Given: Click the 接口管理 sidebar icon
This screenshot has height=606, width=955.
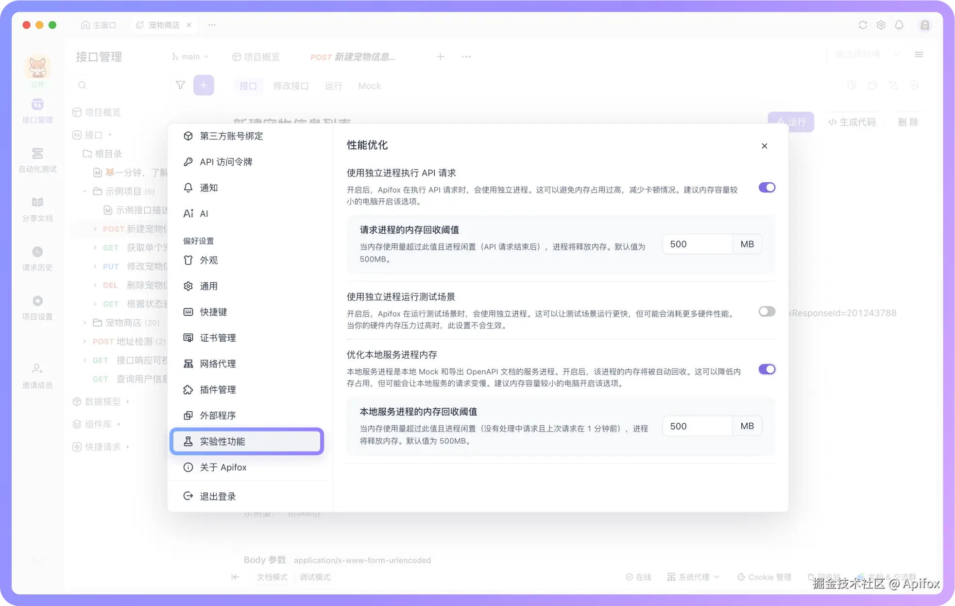Looking at the screenshot, I should (x=37, y=112).
